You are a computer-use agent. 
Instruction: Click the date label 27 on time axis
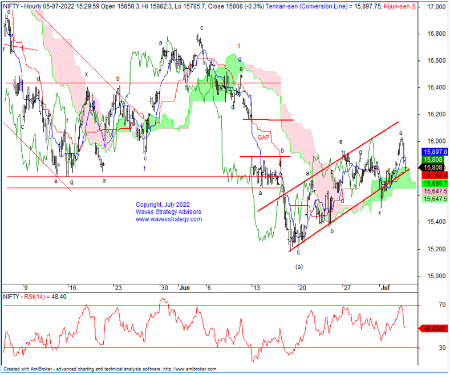point(347,288)
